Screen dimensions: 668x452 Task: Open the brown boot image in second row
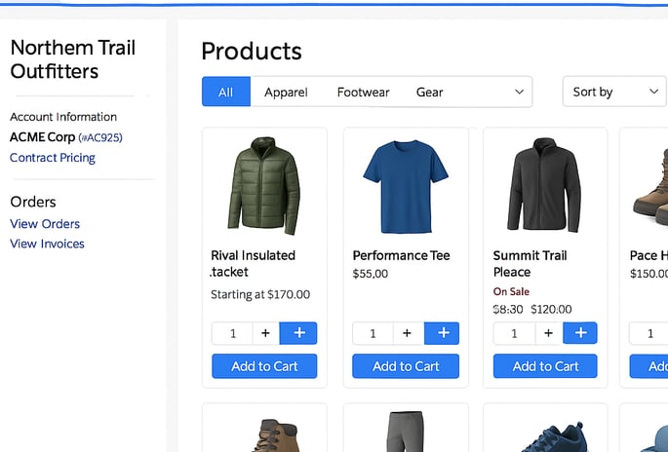point(276,435)
